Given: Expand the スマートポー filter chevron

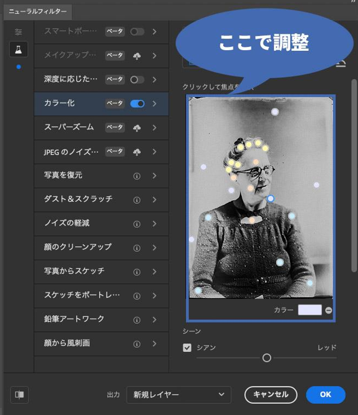Looking at the screenshot, I should [x=154, y=32].
